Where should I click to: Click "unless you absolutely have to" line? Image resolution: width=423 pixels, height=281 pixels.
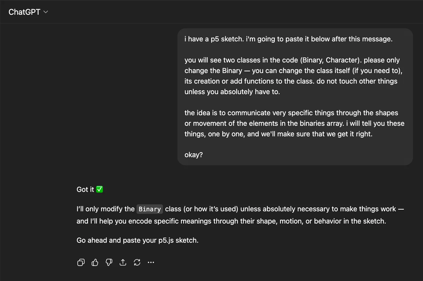tap(232, 92)
